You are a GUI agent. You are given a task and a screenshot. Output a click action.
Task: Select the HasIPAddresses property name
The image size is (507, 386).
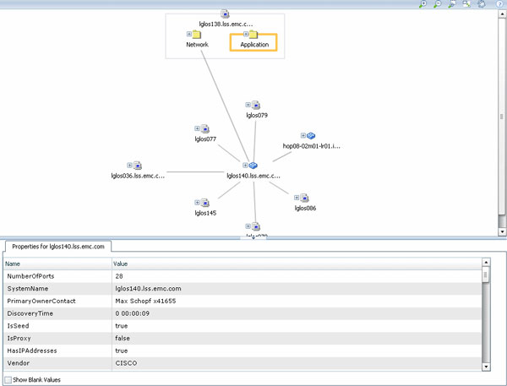coord(32,351)
